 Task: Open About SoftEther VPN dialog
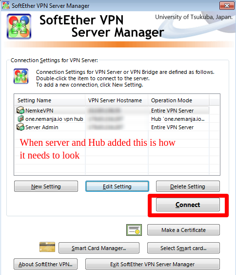pos(46,264)
